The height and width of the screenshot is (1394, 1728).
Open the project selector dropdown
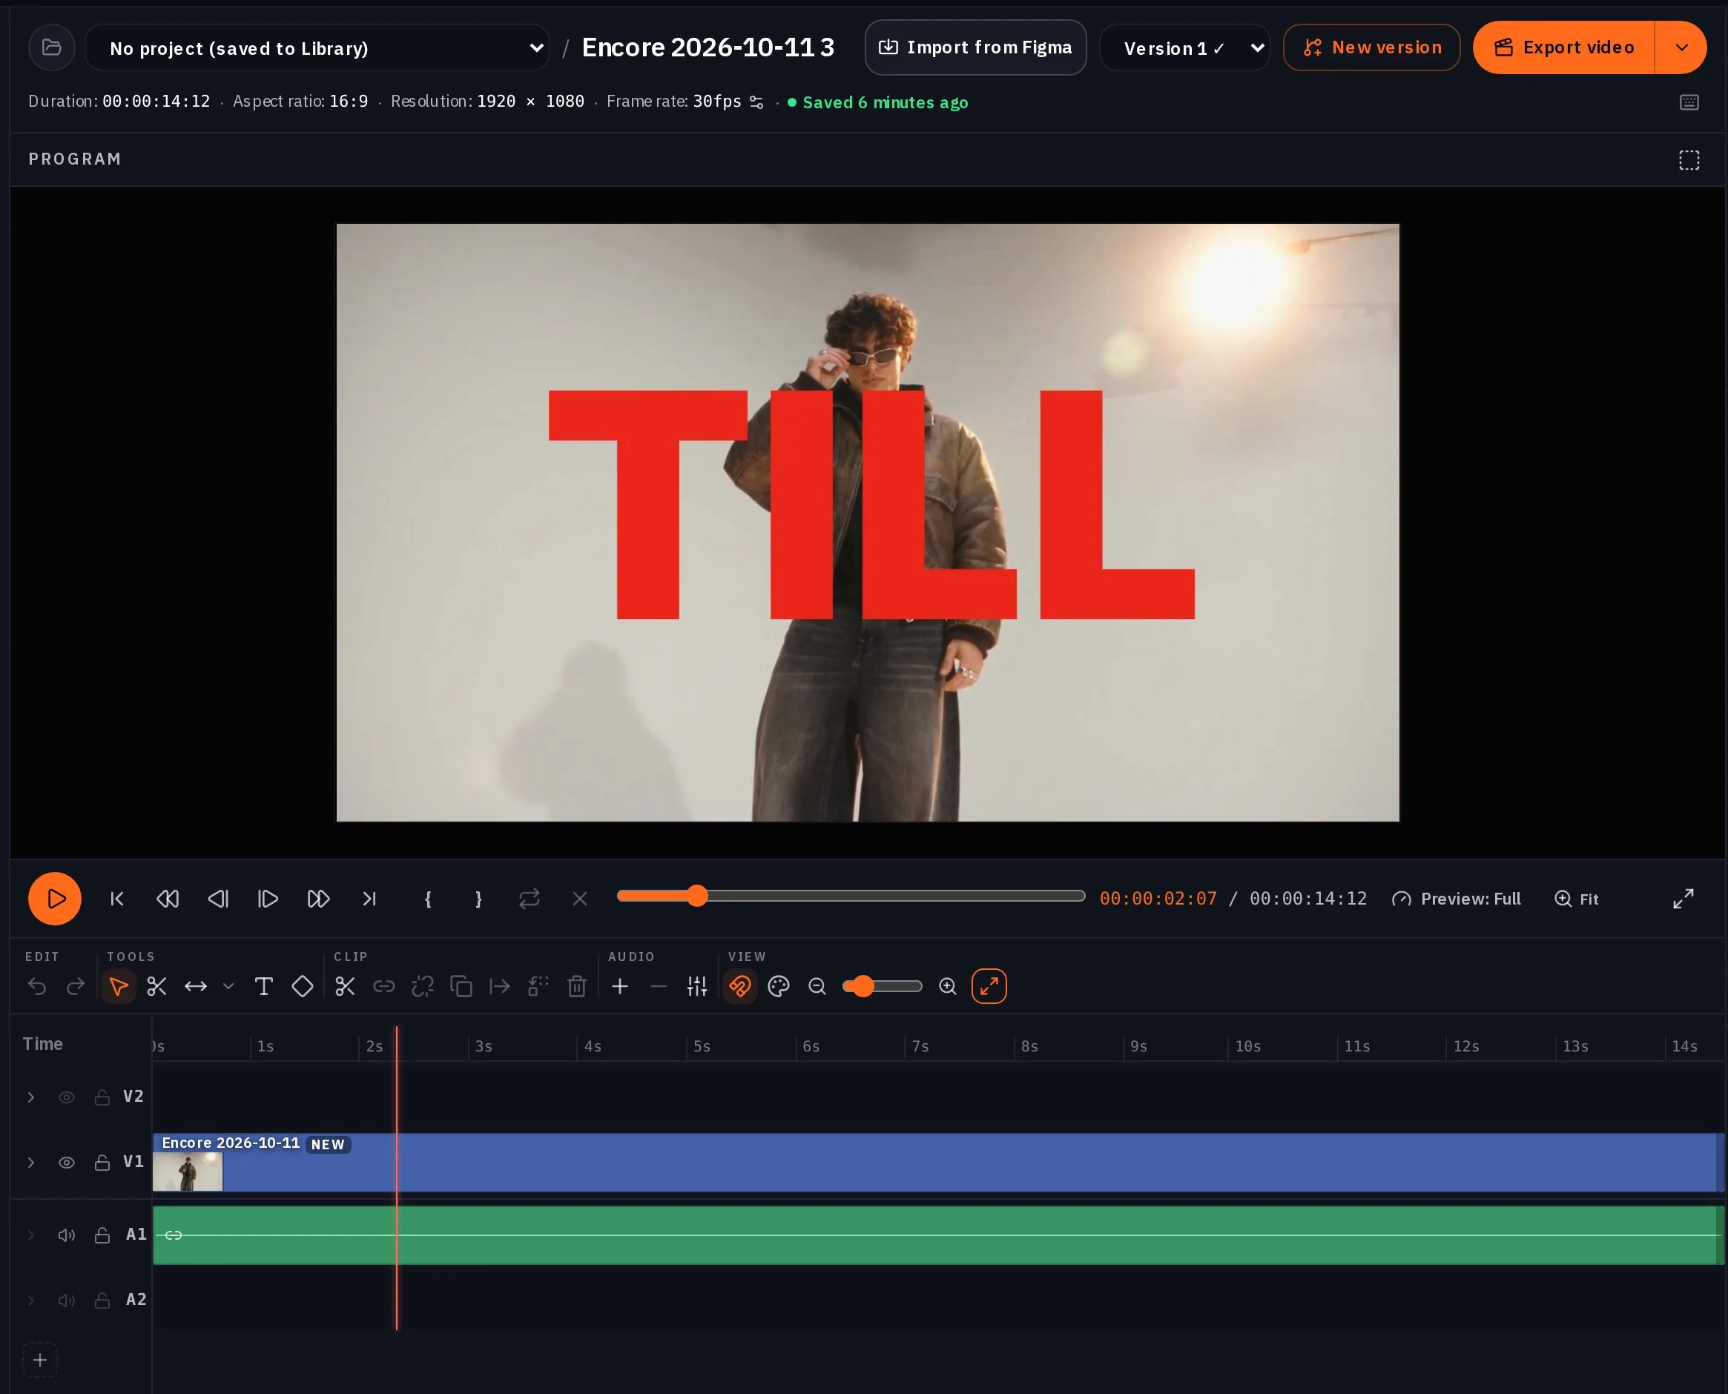coord(317,48)
